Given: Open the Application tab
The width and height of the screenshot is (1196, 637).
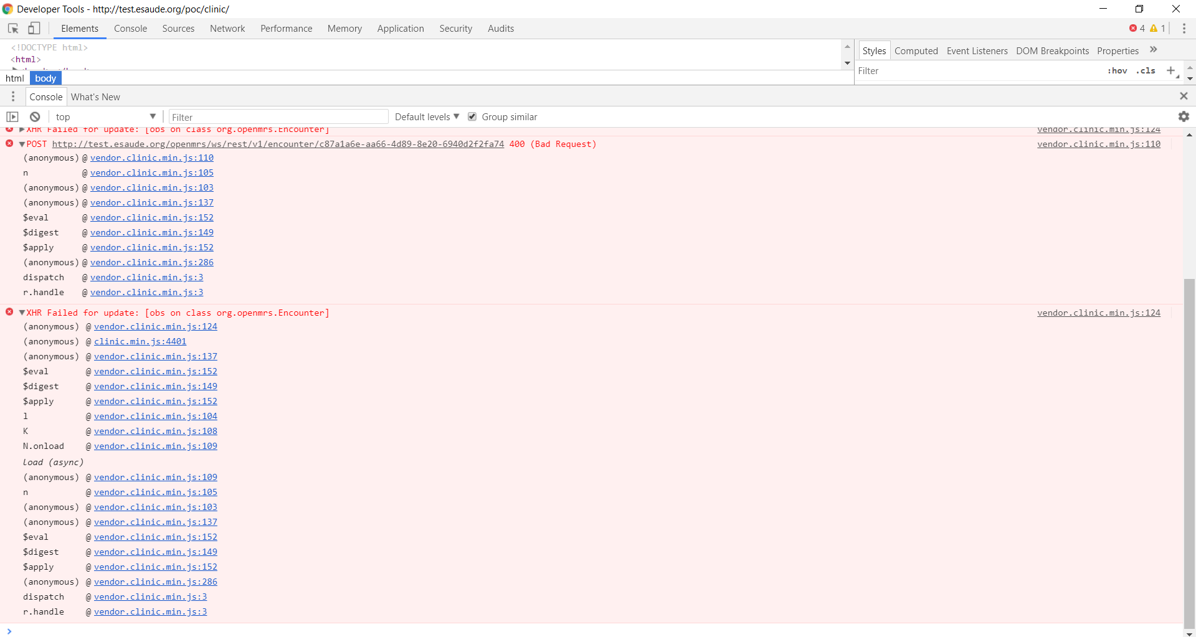Looking at the screenshot, I should point(401,29).
